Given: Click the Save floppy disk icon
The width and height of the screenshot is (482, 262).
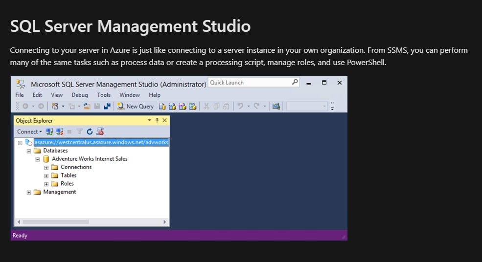Looking at the screenshot, I should (x=97, y=106).
